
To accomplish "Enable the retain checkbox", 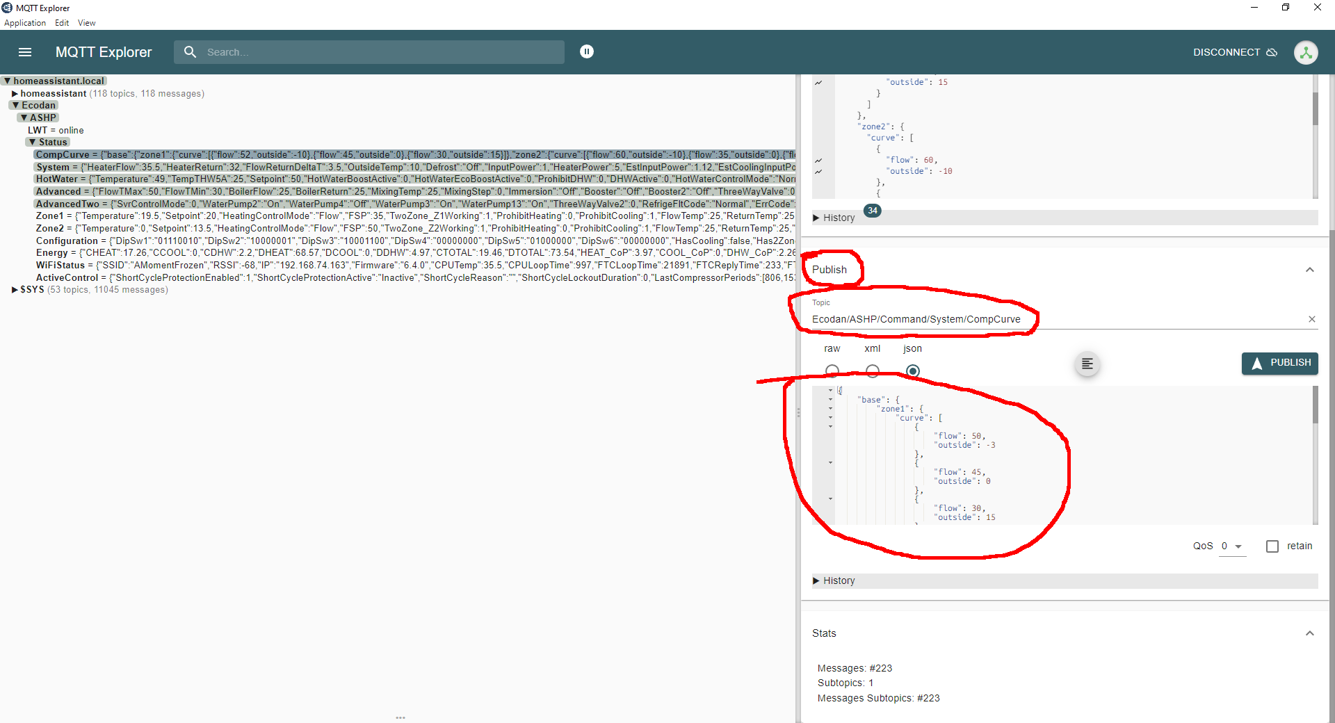I will click(1272, 546).
